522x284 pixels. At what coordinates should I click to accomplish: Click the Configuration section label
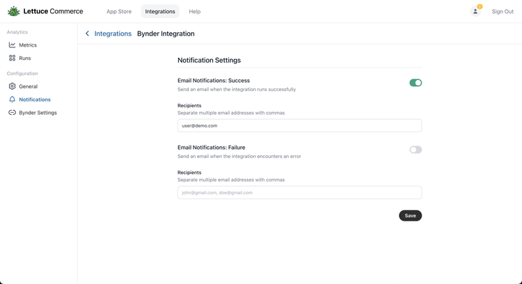[x=22, y=73]
